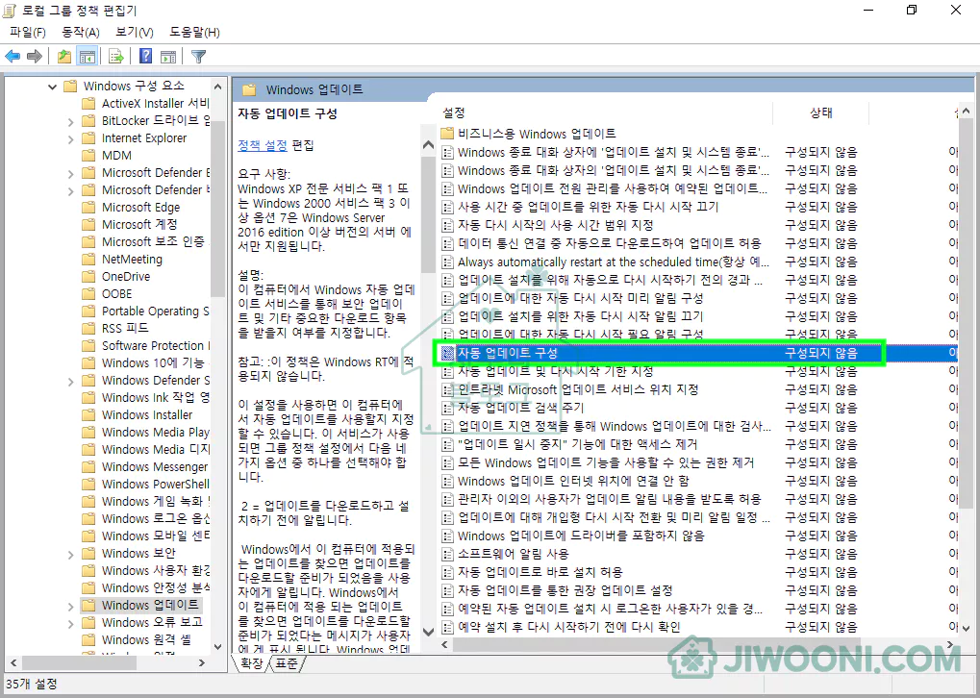Select ActiveX Installer folder in tree
The height and width of the screenshot is (698, 980).
pos(147,103)
